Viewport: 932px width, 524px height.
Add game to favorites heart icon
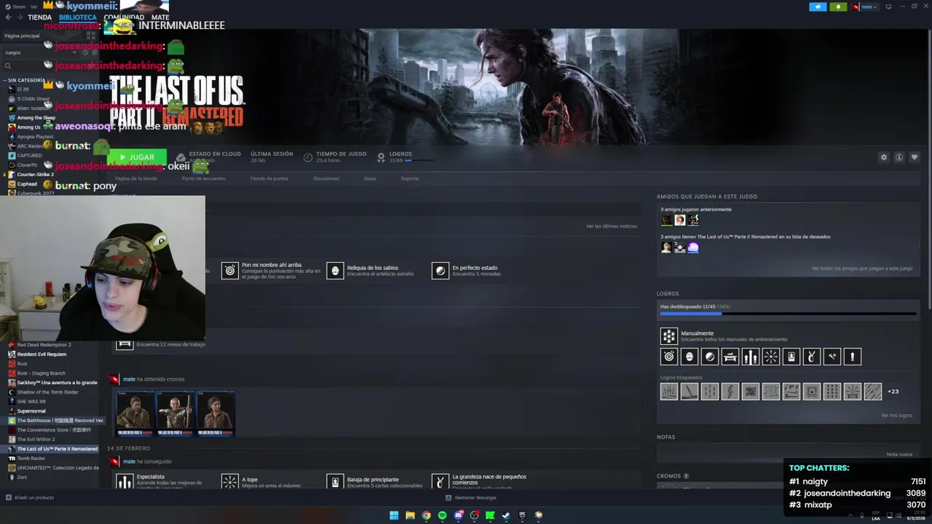[x=915, y=157]
